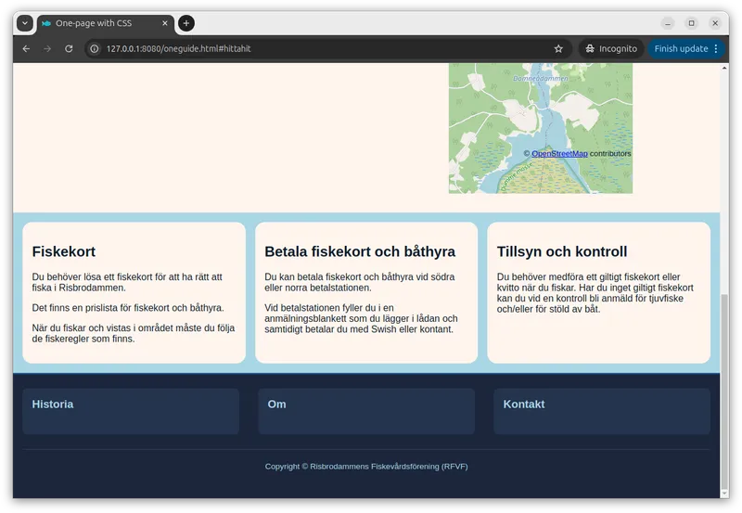Viewport: 742px width, 513px height.
Task: Click the Finish update button
Action: tap(680, 48)
